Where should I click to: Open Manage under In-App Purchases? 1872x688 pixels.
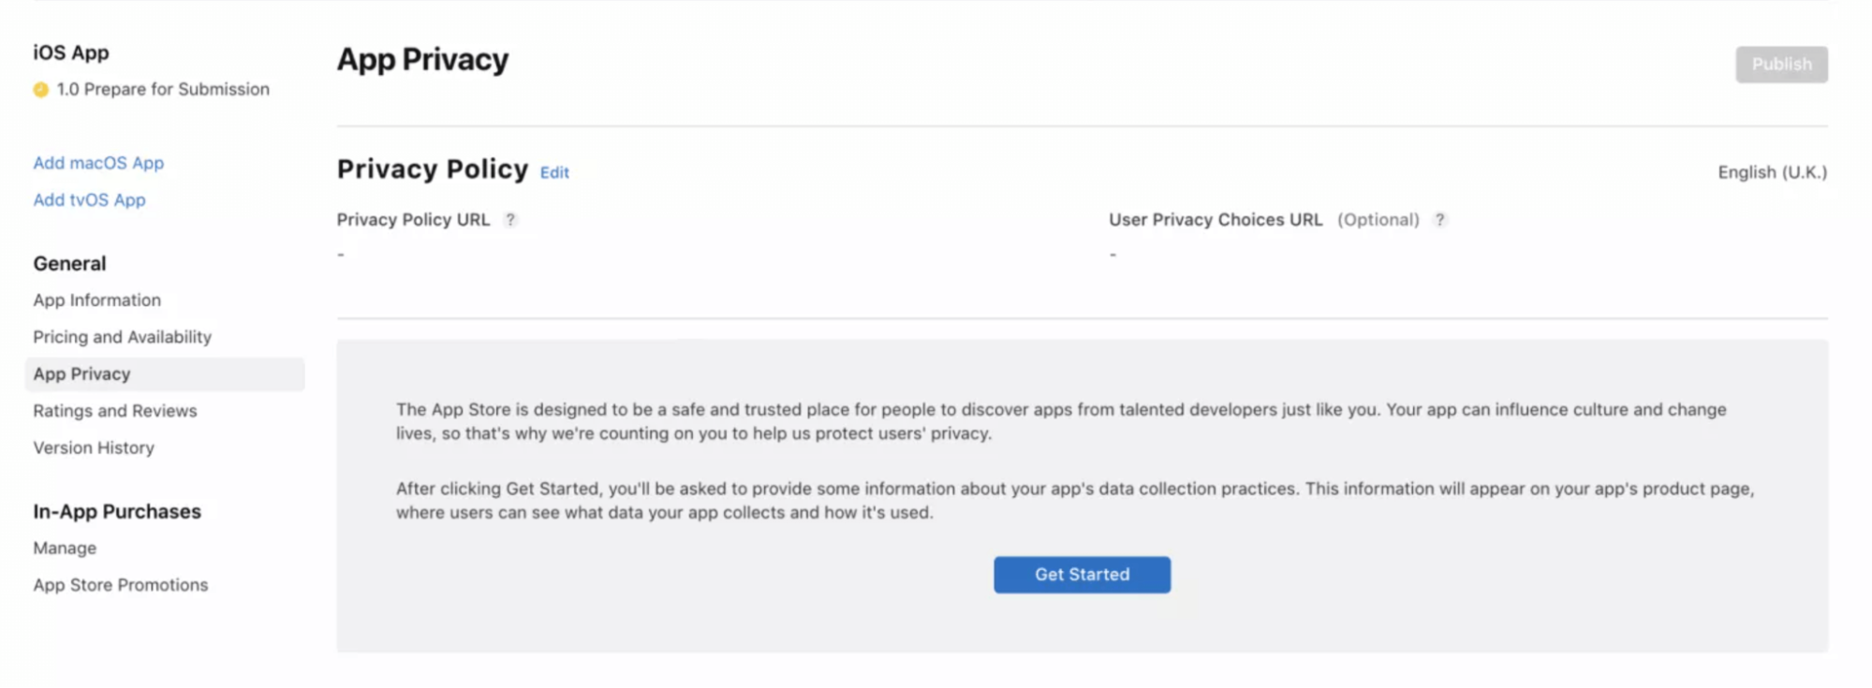pyautogui.click(x=65, y=549)
